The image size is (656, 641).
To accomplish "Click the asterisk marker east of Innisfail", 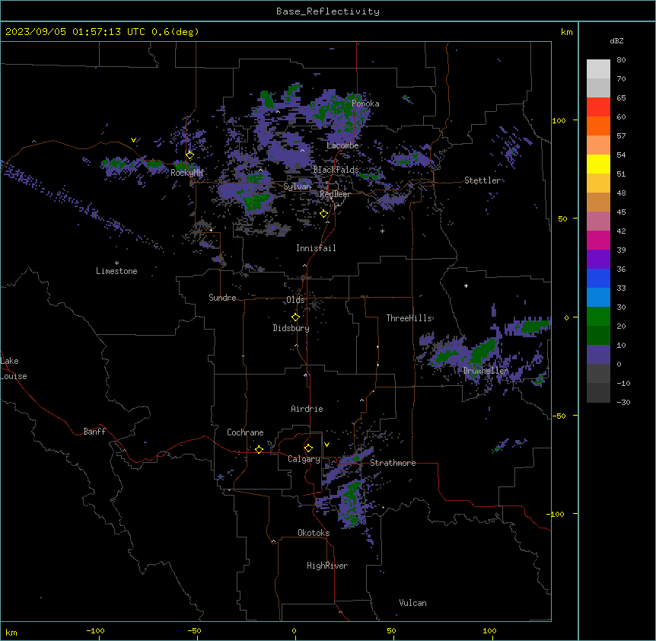I will click(382, 231).
